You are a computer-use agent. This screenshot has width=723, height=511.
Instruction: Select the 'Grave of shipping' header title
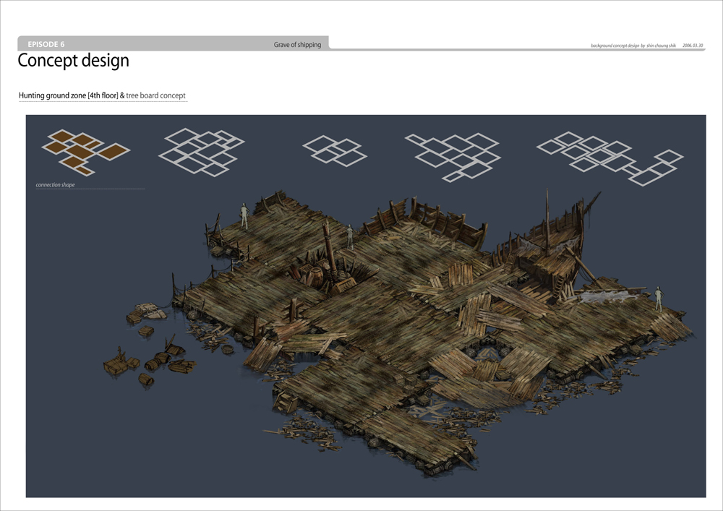pyautogui.click(x=297, y=45)
